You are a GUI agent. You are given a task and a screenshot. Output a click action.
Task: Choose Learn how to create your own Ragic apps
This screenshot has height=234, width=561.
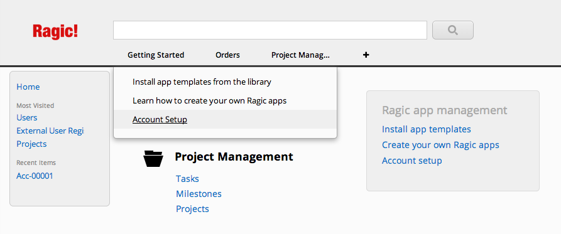(x=209, y=101)
